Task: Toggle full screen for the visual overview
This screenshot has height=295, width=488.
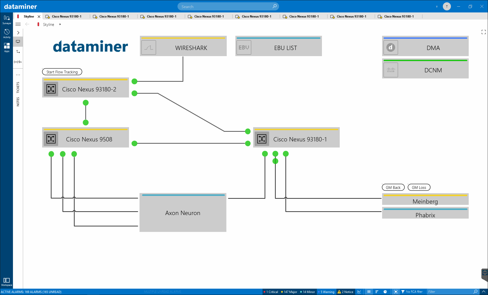Action: pos(483,32)
